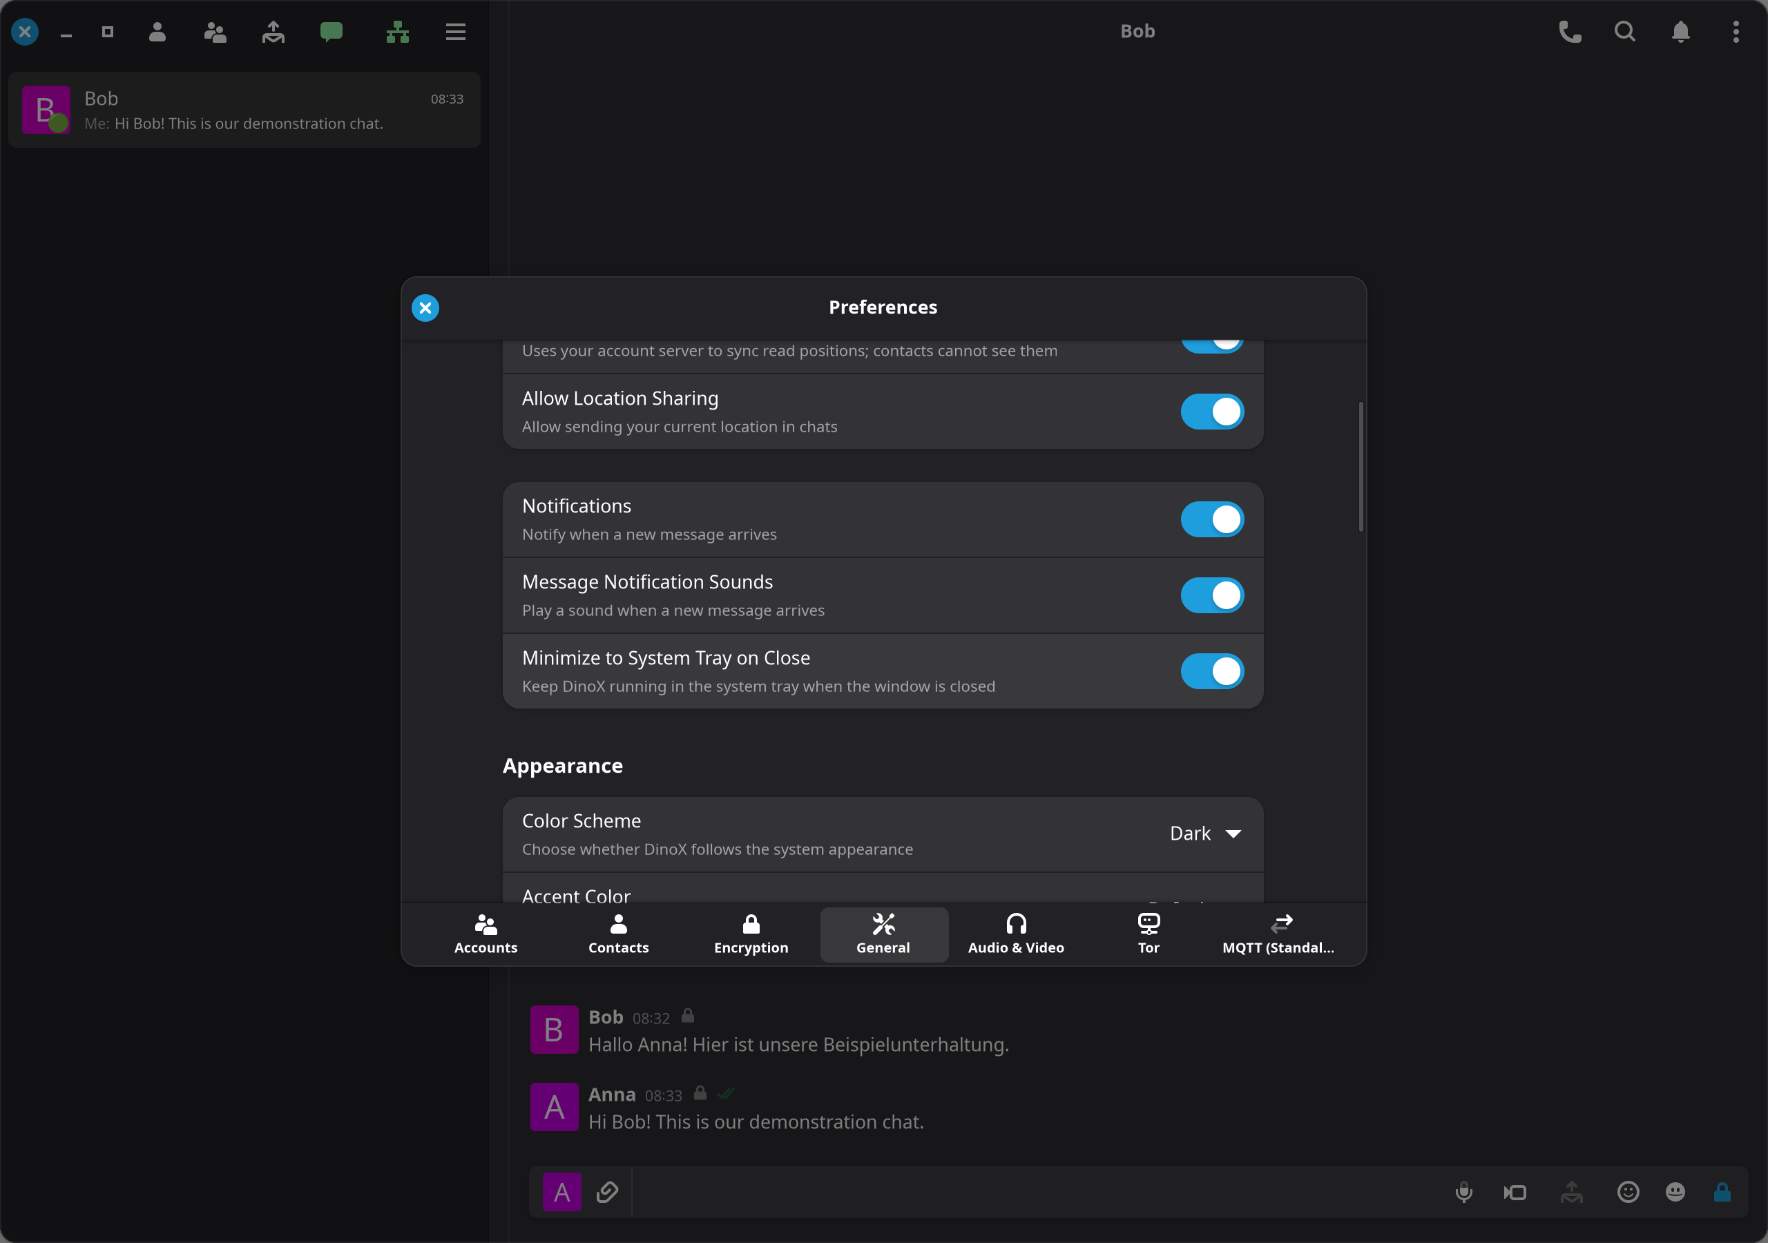Open search with the magnifier icon
Screen dimensions: 1768x1243
1625,32
